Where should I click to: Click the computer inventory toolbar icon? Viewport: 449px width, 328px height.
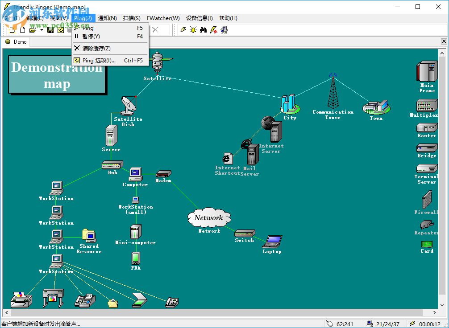(224, 30)
